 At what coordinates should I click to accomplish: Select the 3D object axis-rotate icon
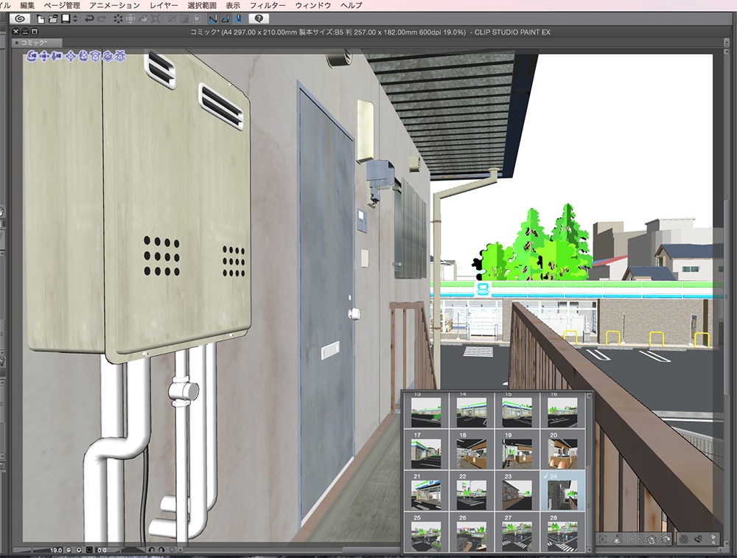(x=108, y=57)
